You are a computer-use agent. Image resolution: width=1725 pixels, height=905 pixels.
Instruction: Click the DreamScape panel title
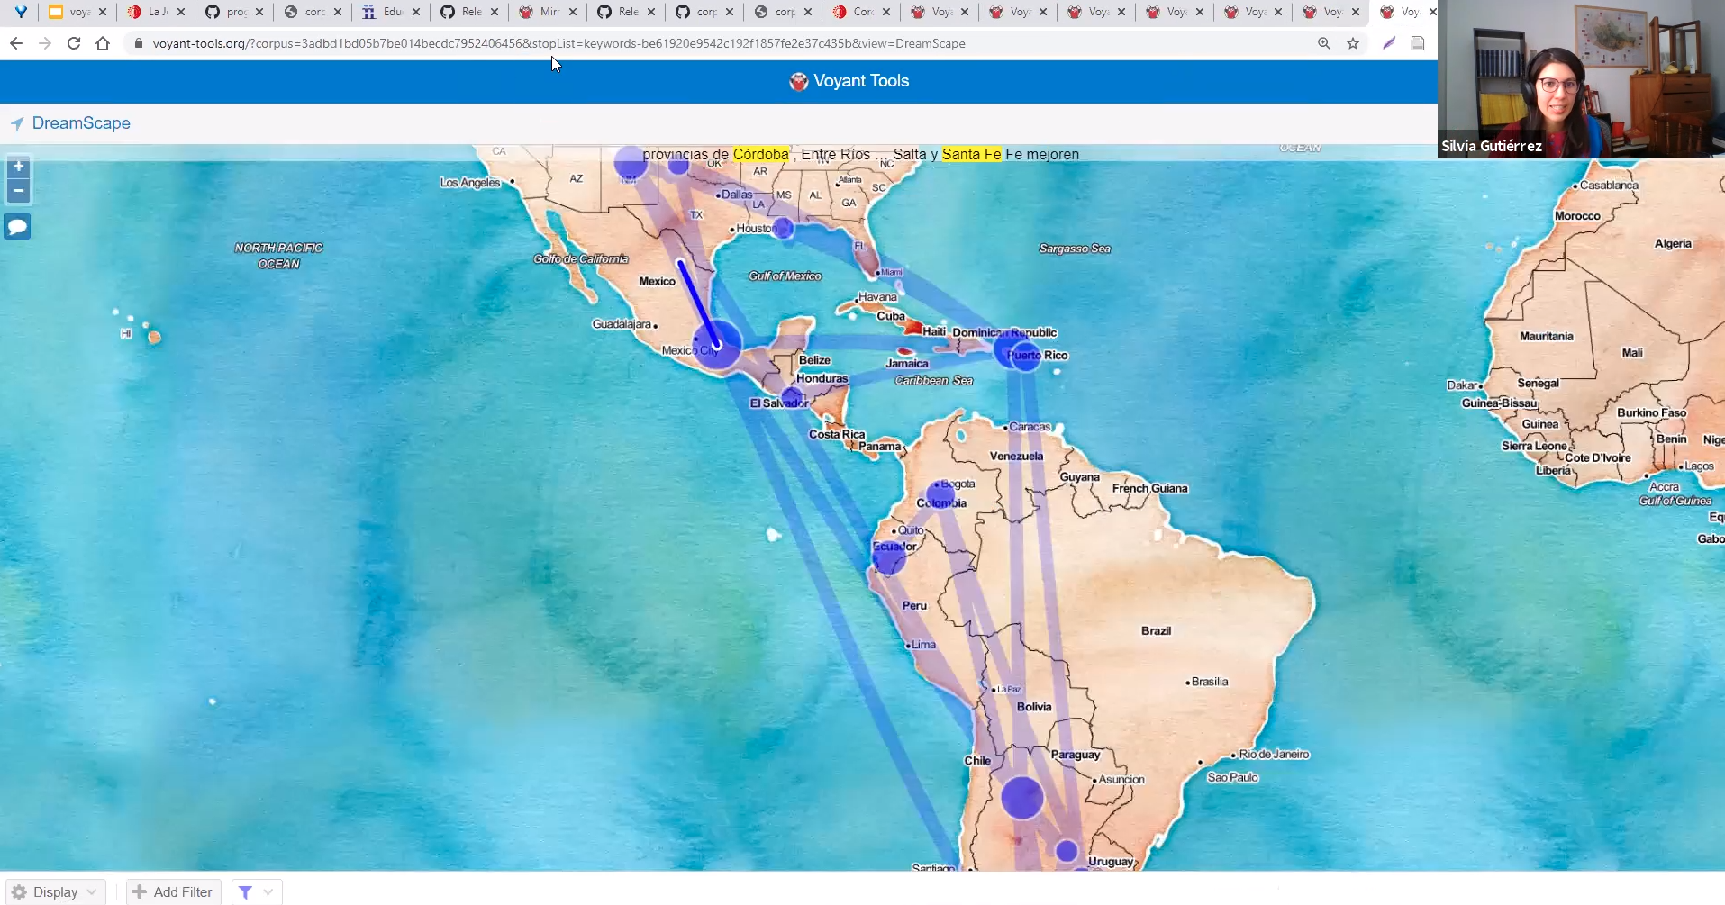(81, 123)
